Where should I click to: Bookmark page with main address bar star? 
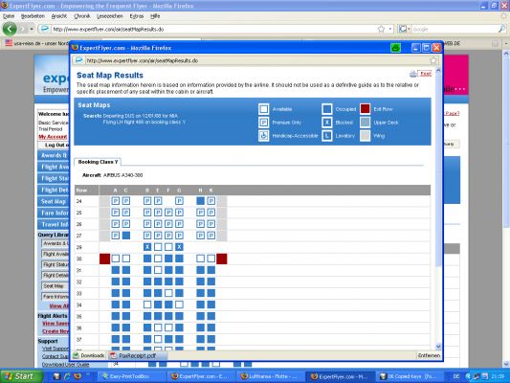(381, 30)
